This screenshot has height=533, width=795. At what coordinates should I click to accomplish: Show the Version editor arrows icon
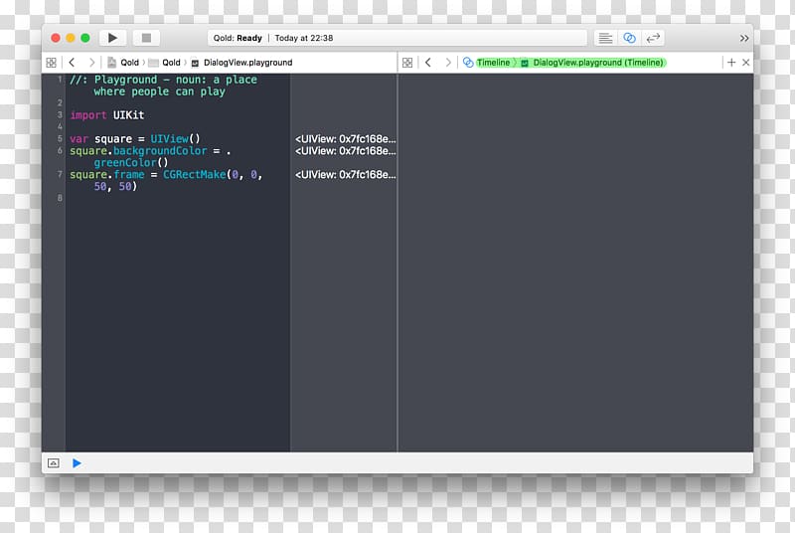pos(653,38)
